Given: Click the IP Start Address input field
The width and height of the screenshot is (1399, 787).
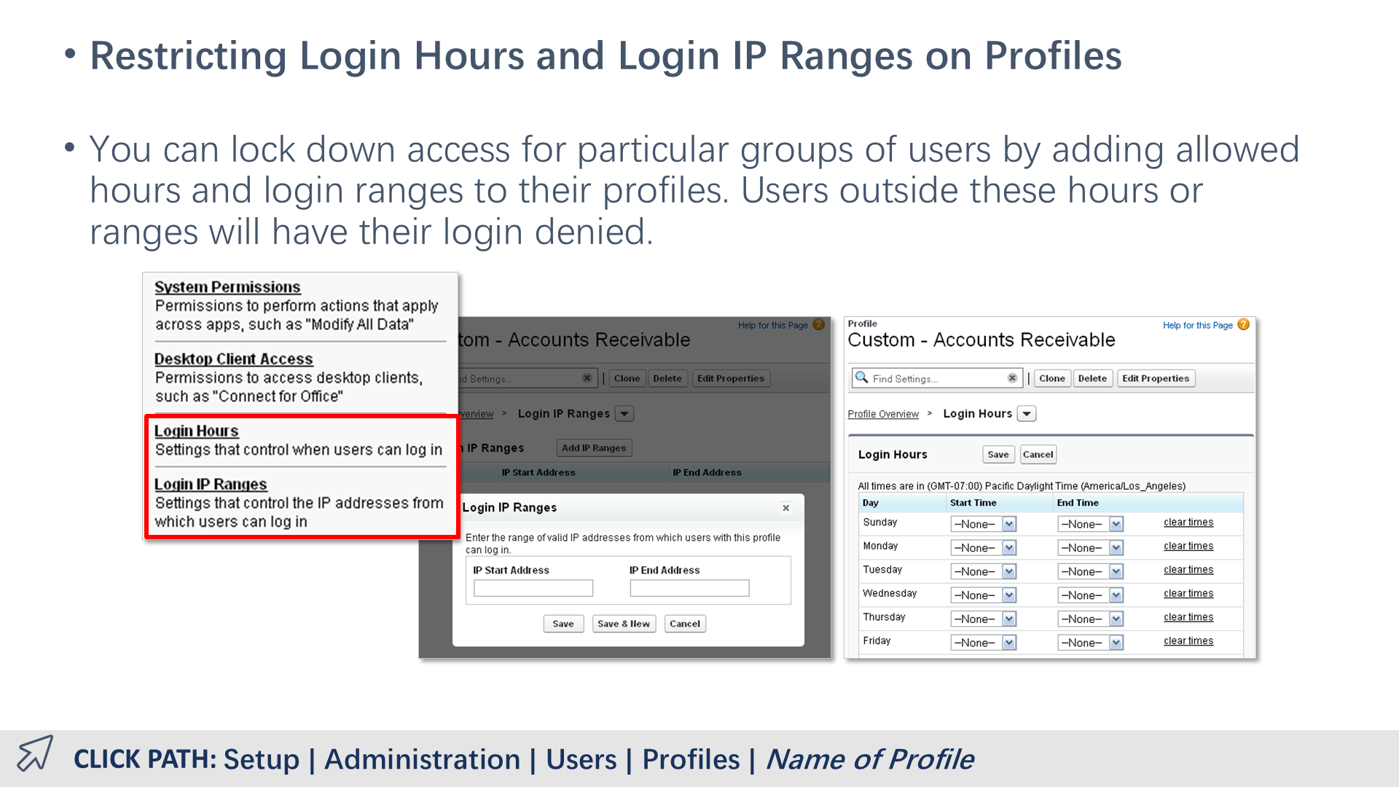Looking at the screenshot, I should click(x=533, y=588).
